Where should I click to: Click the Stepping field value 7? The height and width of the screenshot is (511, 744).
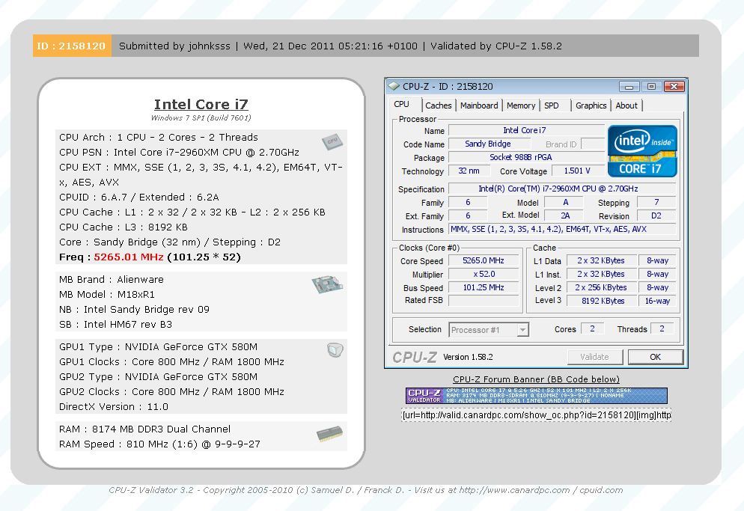pyautogui.click(x=656, y=203)
